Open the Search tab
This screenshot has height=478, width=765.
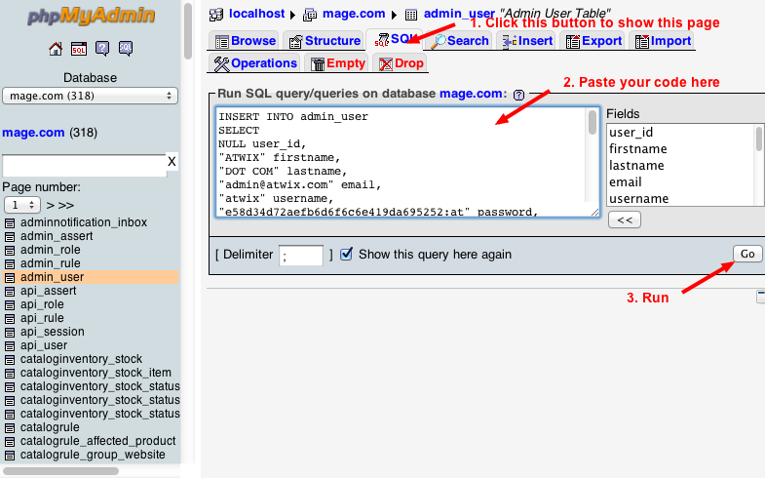pyautogui.click(x=460, y=41)
